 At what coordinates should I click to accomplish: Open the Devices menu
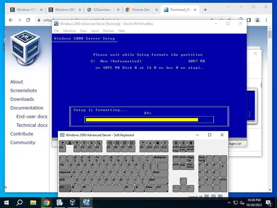tap(108, 31)
